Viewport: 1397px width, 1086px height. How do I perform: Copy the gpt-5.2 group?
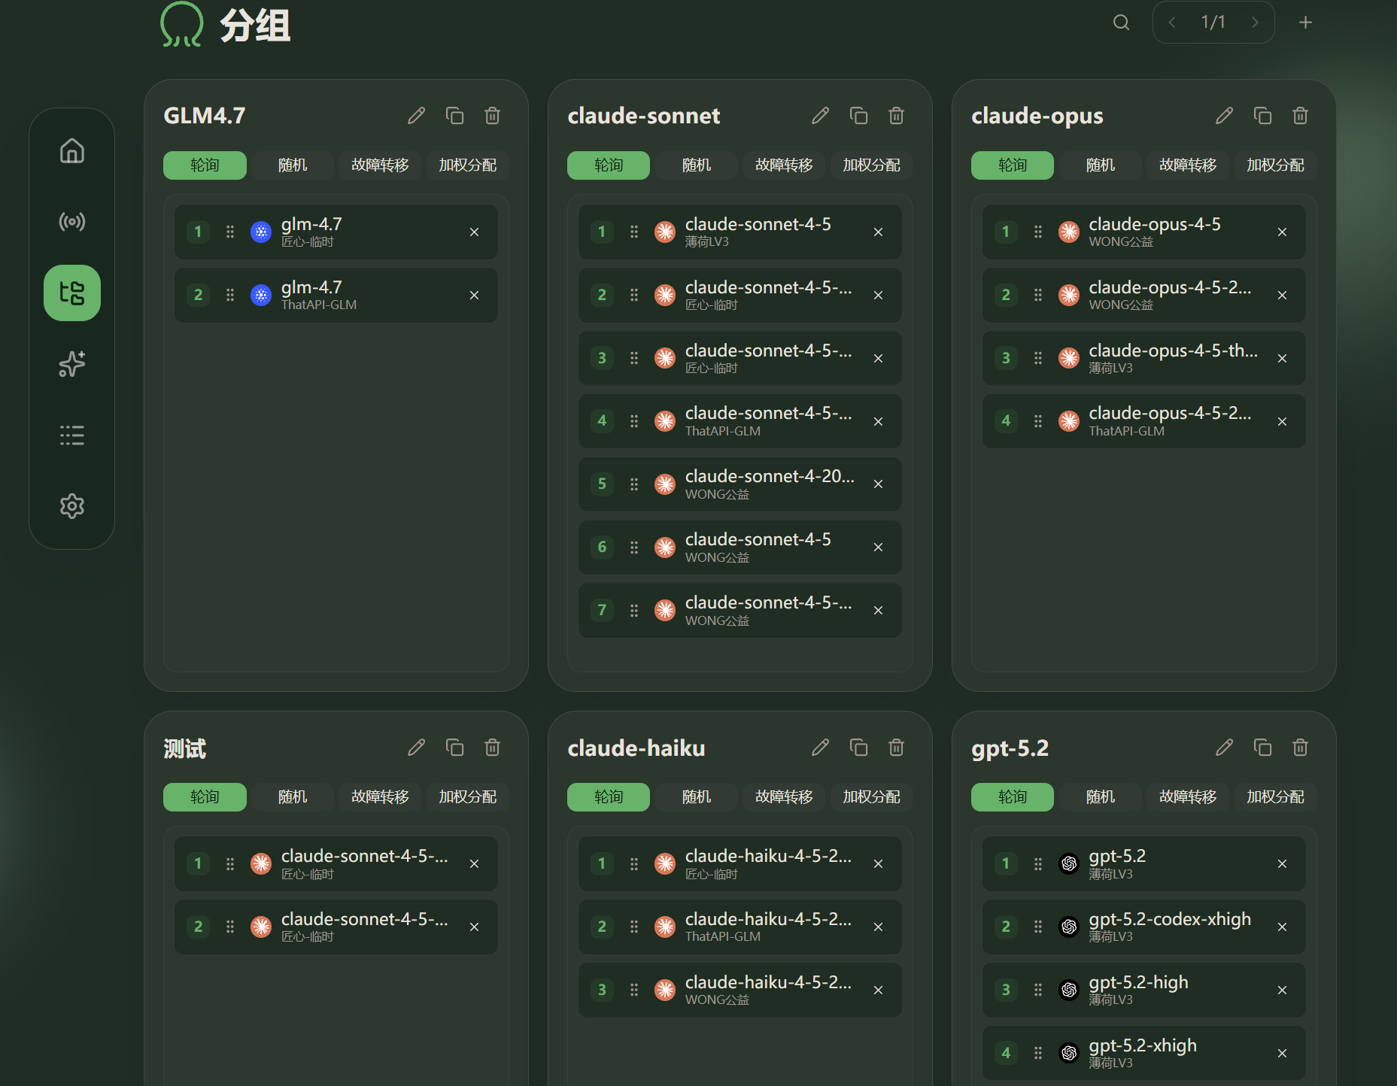(x=1262, y=748)
